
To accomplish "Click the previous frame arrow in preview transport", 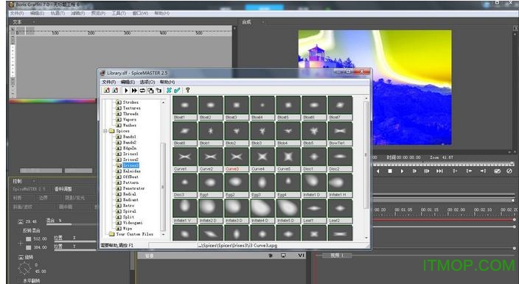I will click(x=377, y=171).
